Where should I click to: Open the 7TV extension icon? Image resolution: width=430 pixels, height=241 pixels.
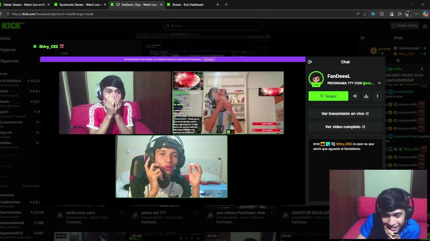tap(373, 14)
